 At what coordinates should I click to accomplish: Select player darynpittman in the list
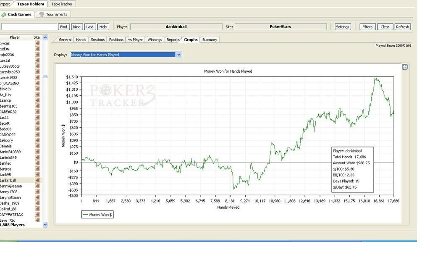coord(10,197)
